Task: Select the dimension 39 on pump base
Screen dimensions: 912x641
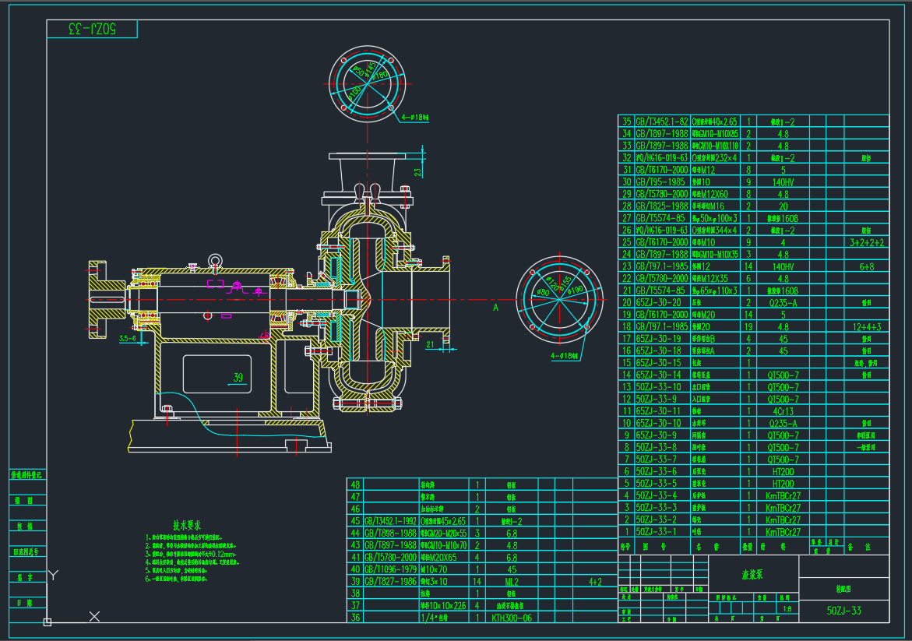Action: point(238,378)
